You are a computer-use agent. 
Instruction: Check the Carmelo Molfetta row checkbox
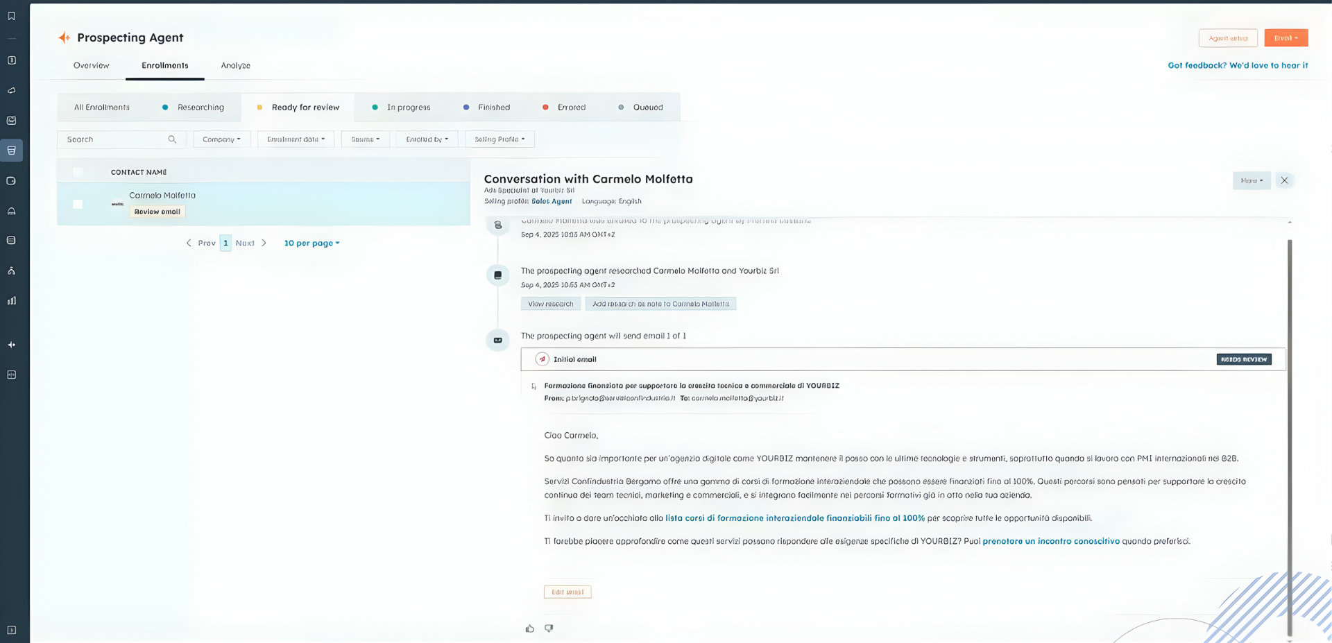(x=78, y=203)
